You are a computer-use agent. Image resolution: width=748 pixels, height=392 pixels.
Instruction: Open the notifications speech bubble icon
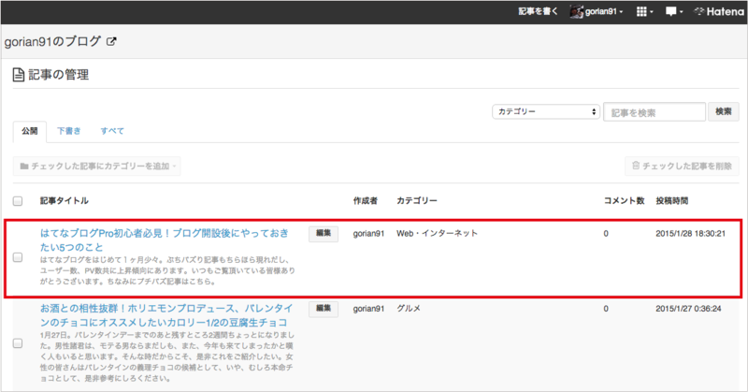pyautogui.click(x=670, y=11)
